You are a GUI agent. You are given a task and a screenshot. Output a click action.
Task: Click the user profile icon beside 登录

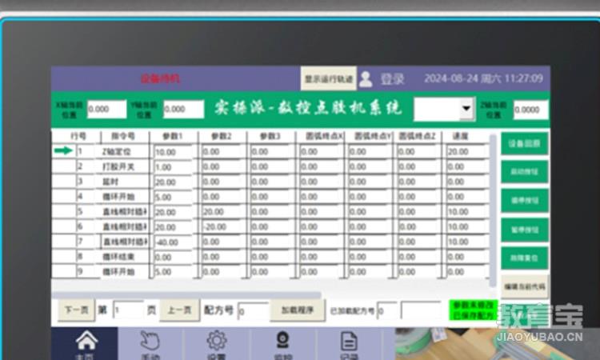366,78
